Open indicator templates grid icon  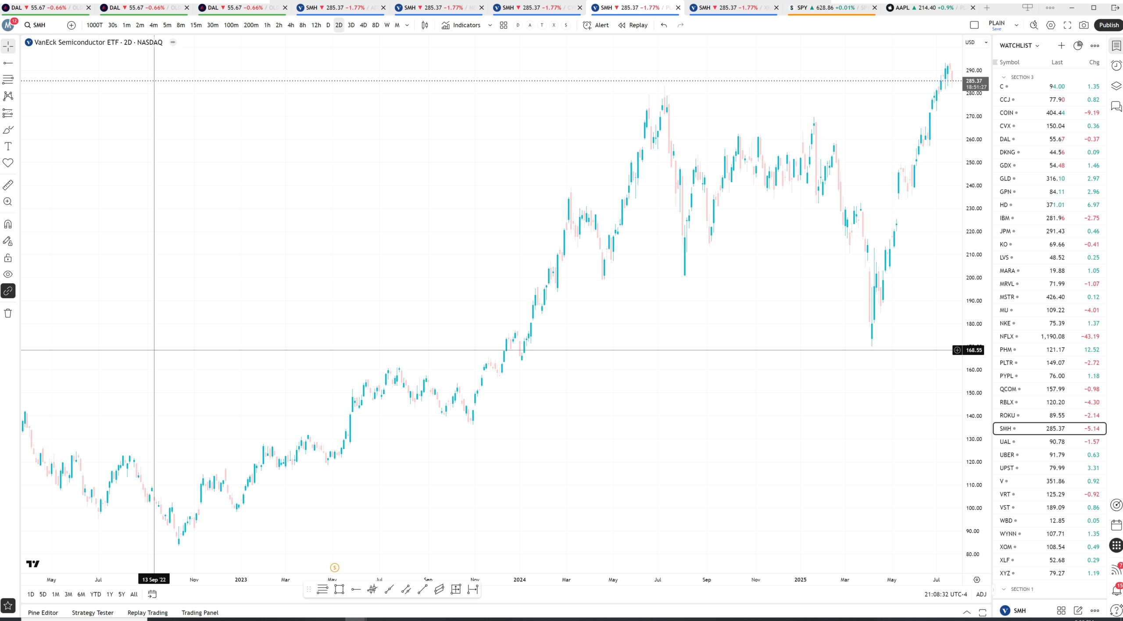(504, 25)
